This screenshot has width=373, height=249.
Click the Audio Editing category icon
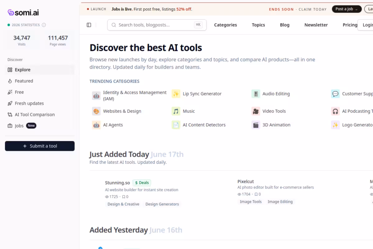pyautogui.click(x=256, y=94)
